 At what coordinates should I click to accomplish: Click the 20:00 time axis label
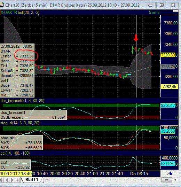pos(55,174)
